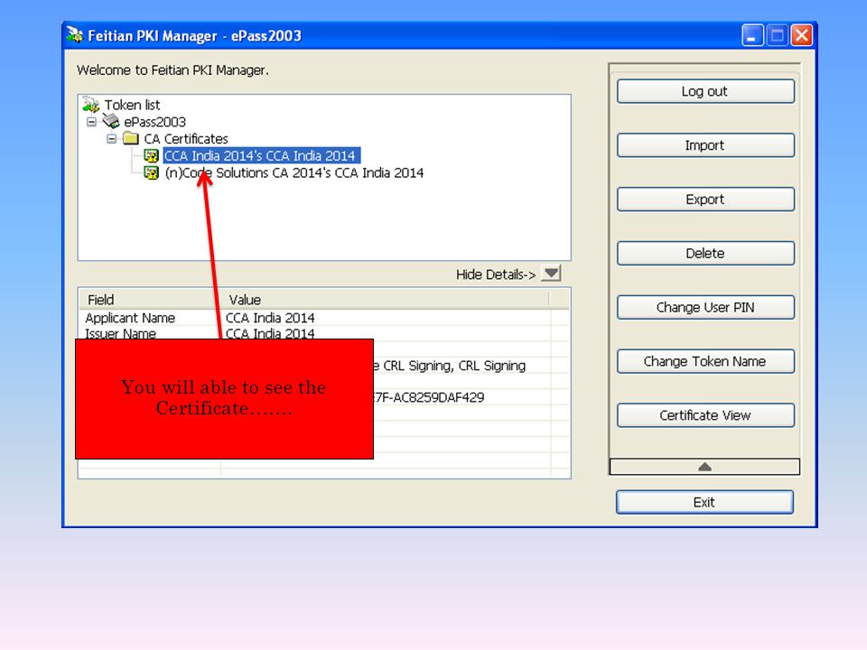Click the Token list root icon

(90, 104)
